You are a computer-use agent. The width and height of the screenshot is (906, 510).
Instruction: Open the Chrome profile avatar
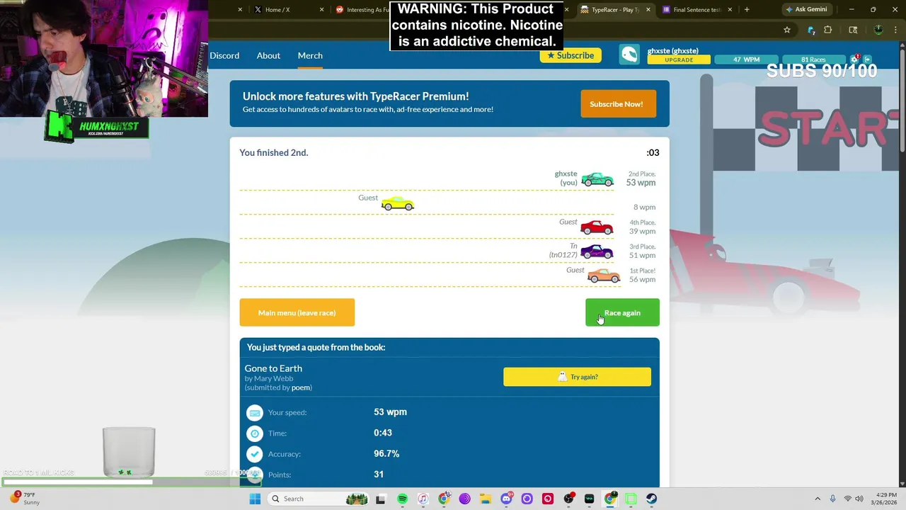878,30
